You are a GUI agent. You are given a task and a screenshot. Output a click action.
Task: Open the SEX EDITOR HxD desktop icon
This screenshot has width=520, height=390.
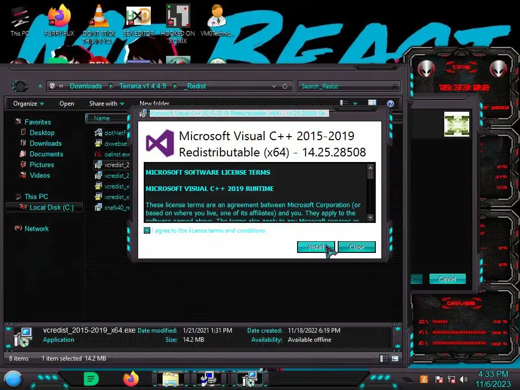coord(139,20)
